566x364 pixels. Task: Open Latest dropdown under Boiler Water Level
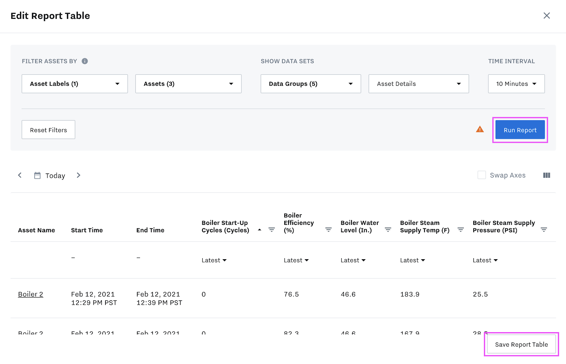(353, 260)
